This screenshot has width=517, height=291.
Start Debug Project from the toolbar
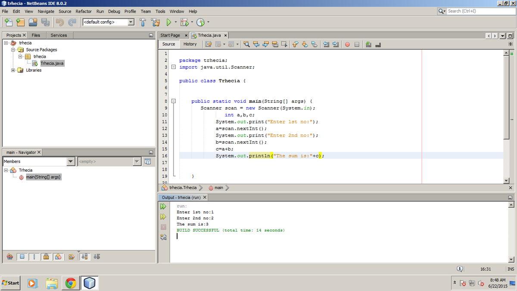click(x=184, y=22)
